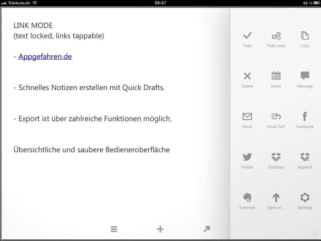Append the text to Dropbox file
The width and height of the screenshot is (321, 241).
[305, 157]
